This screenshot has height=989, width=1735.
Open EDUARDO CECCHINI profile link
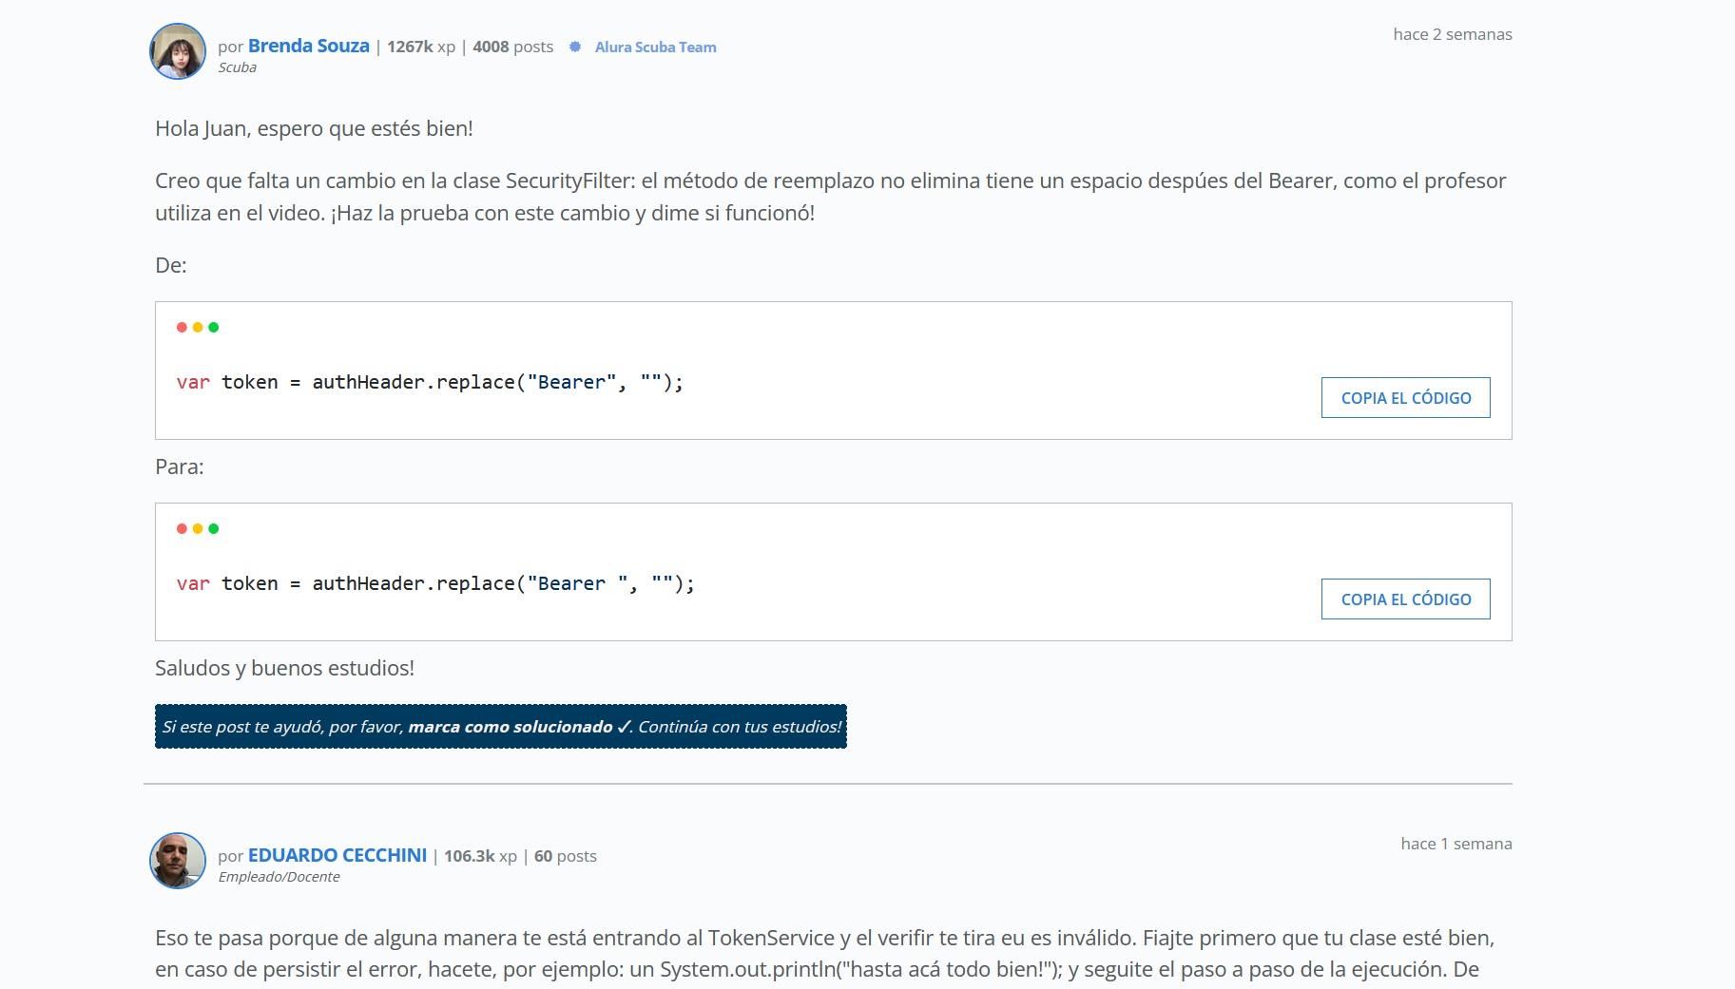pyautogui.click(x=337, y=855)
